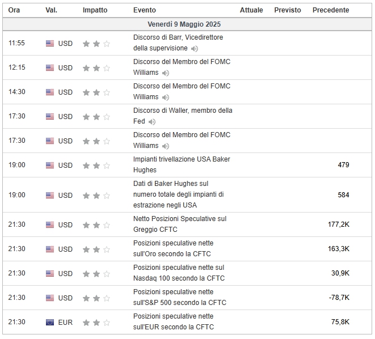Image resolution: width=375 pixels, height=339 pixels.
Task: Click the empty third star in 12:15 row
Action: click(x=107, y=69)
